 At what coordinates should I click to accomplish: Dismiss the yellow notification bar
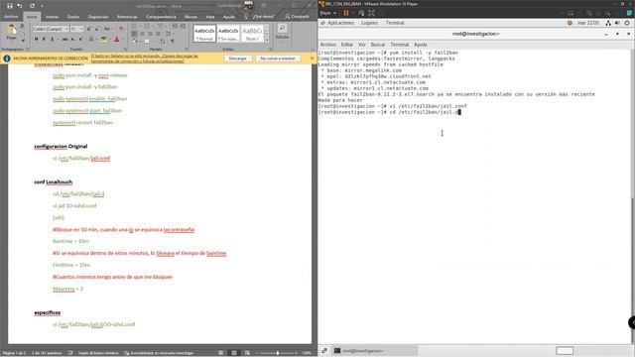[312, 59]
